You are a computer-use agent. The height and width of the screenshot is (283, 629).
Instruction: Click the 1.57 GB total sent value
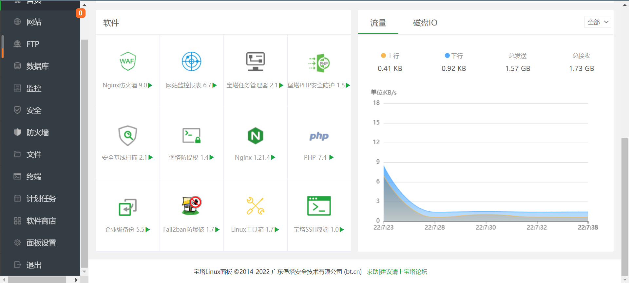(x=518, y=68)
